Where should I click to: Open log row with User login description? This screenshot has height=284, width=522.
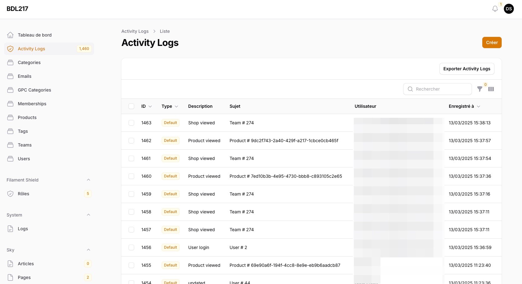(312, 247)
